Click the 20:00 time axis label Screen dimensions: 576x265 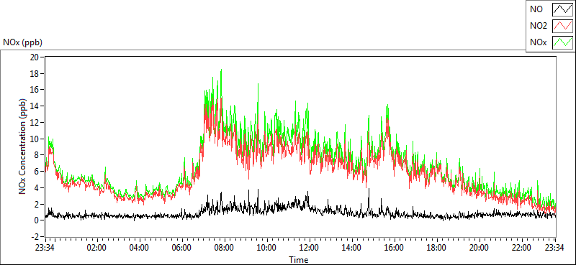(479, 247)
